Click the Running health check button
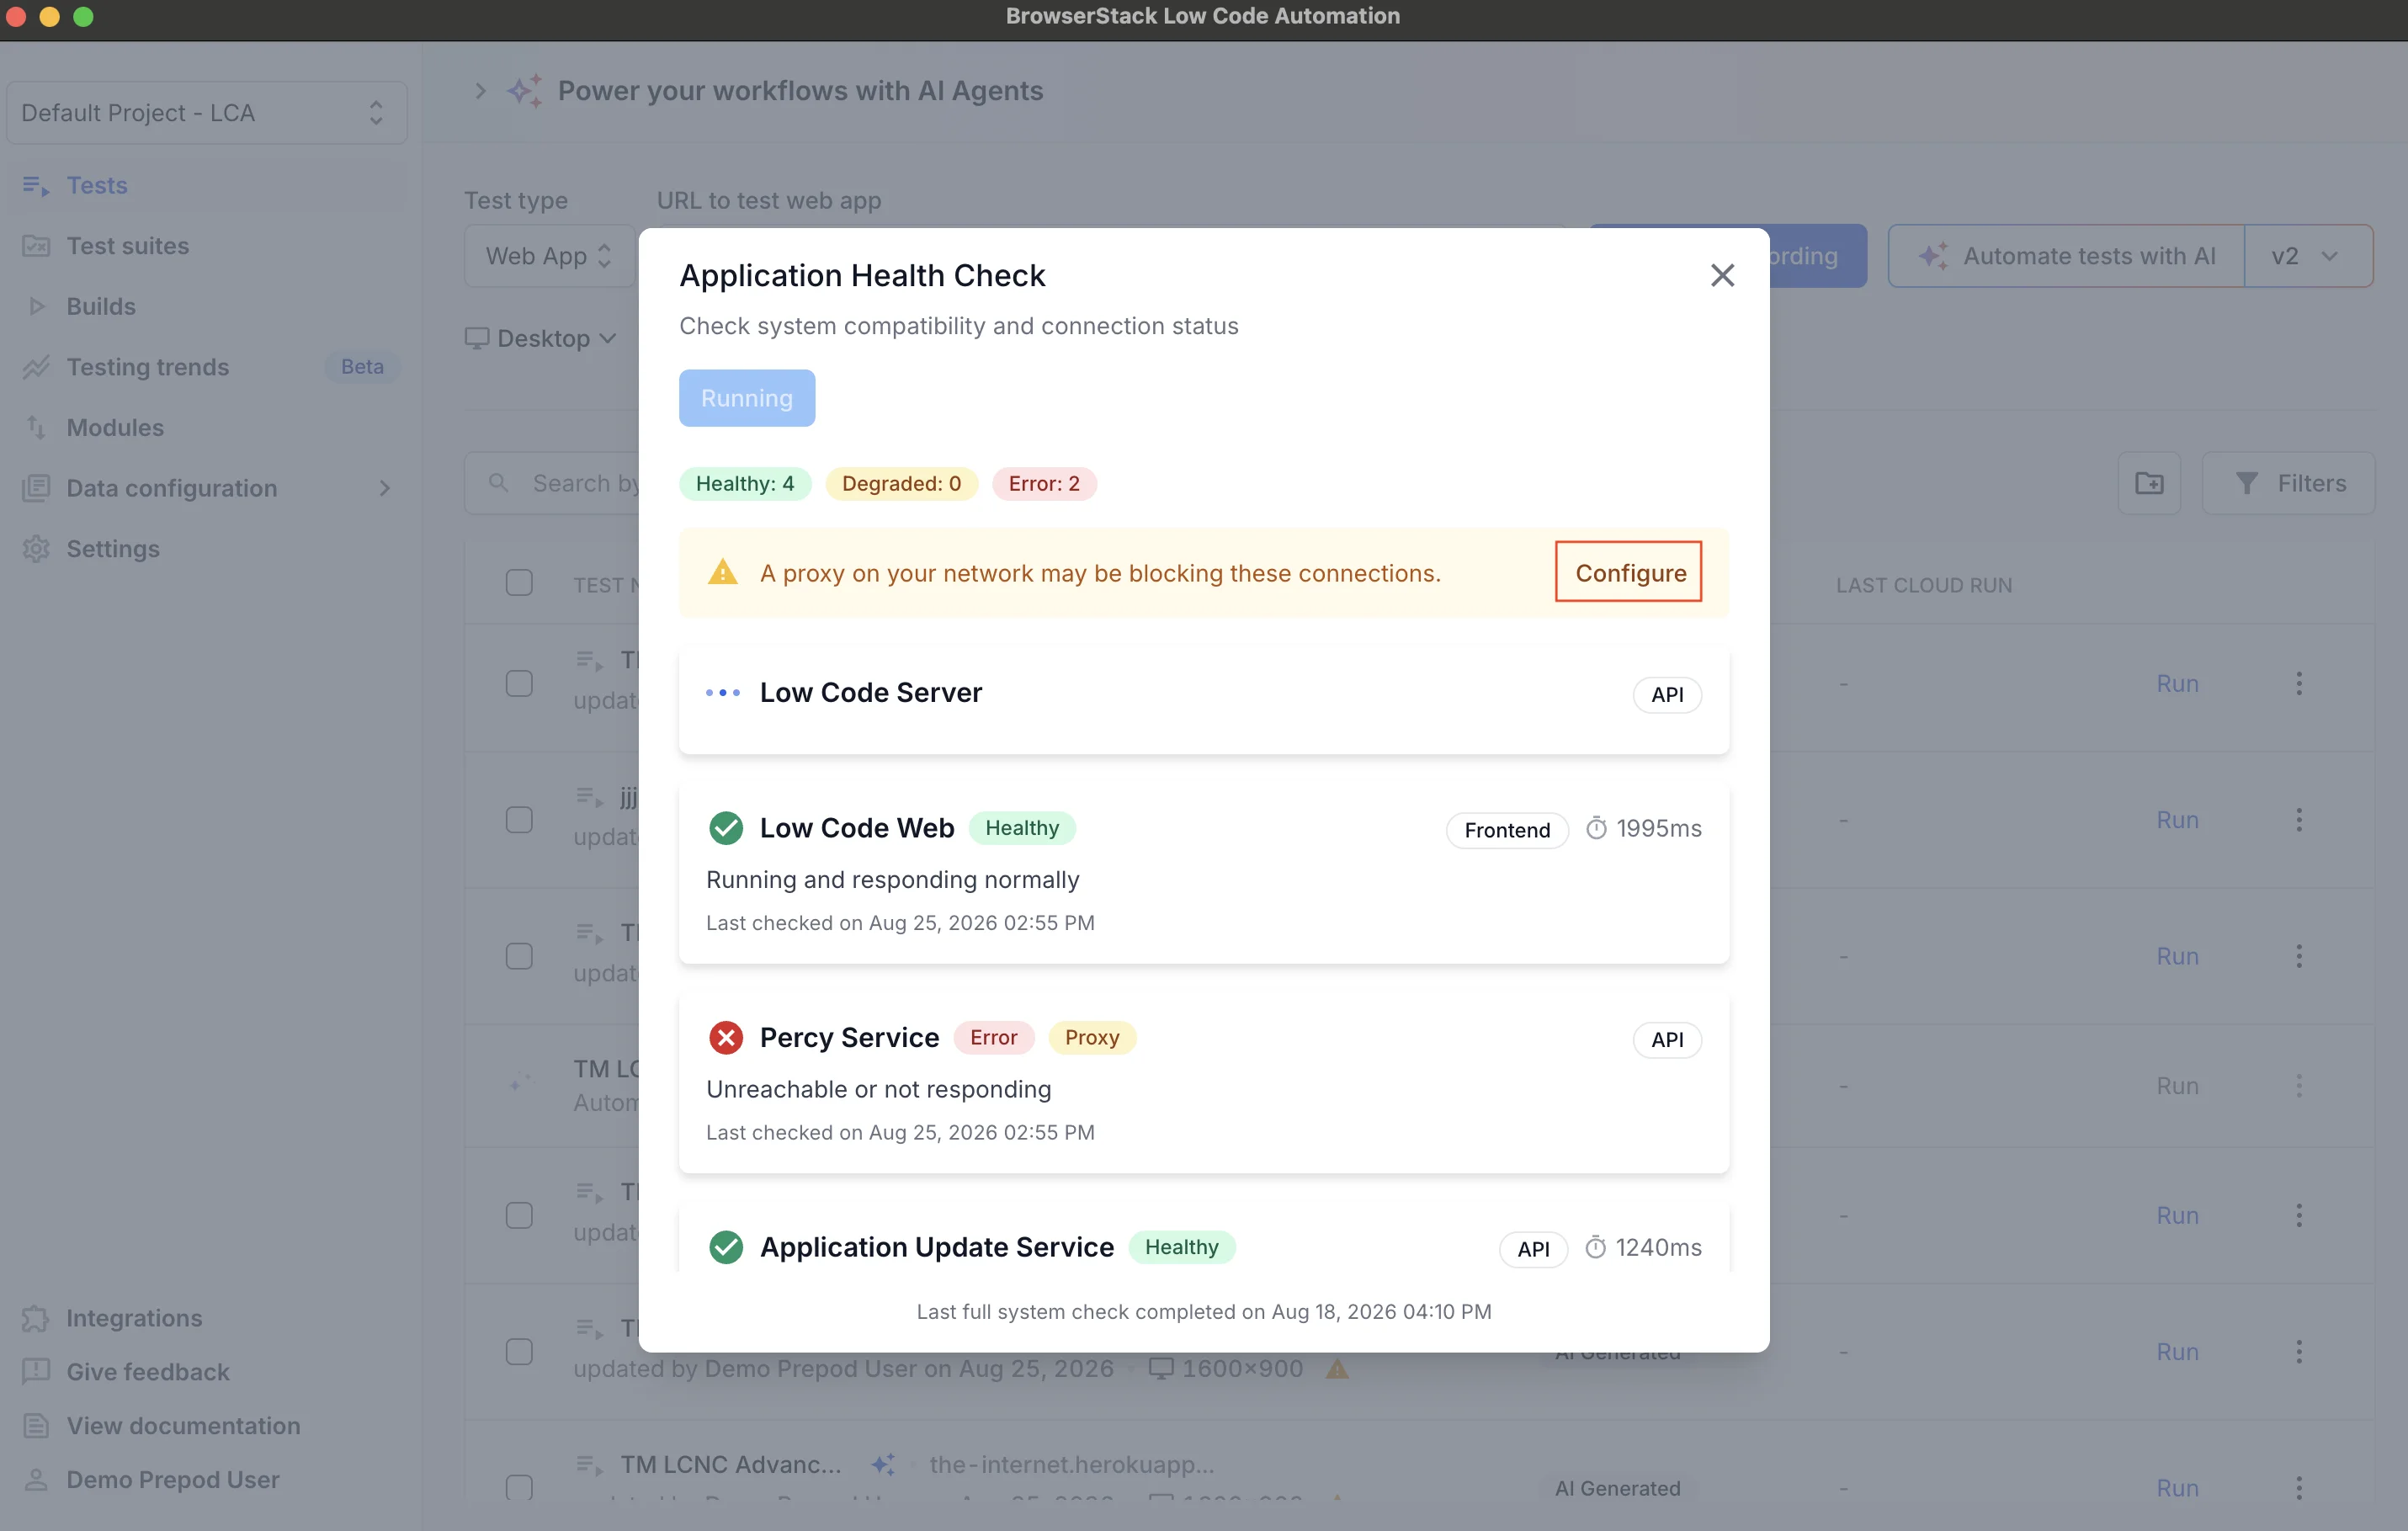The height and width of the screenshot is (1531, 2408). tap(747, 398)
